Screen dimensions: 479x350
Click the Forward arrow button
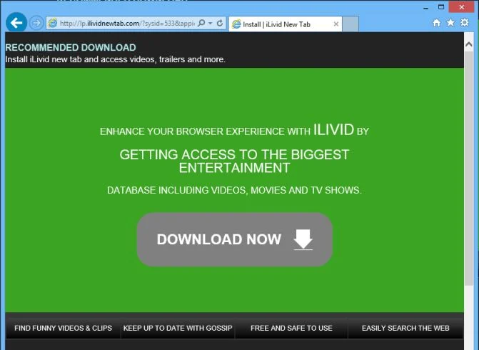tap(36, 24)
